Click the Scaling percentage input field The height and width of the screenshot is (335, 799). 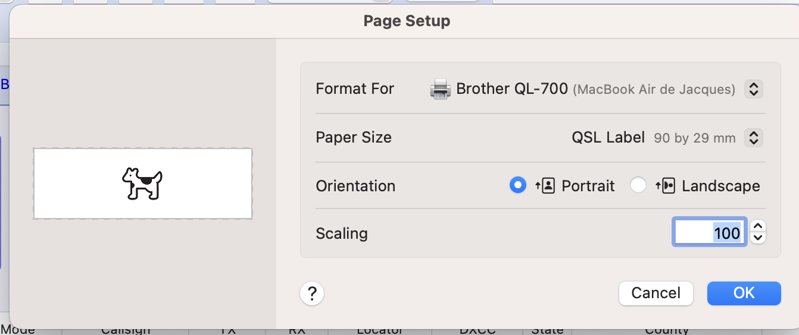(x=709, y=232)
